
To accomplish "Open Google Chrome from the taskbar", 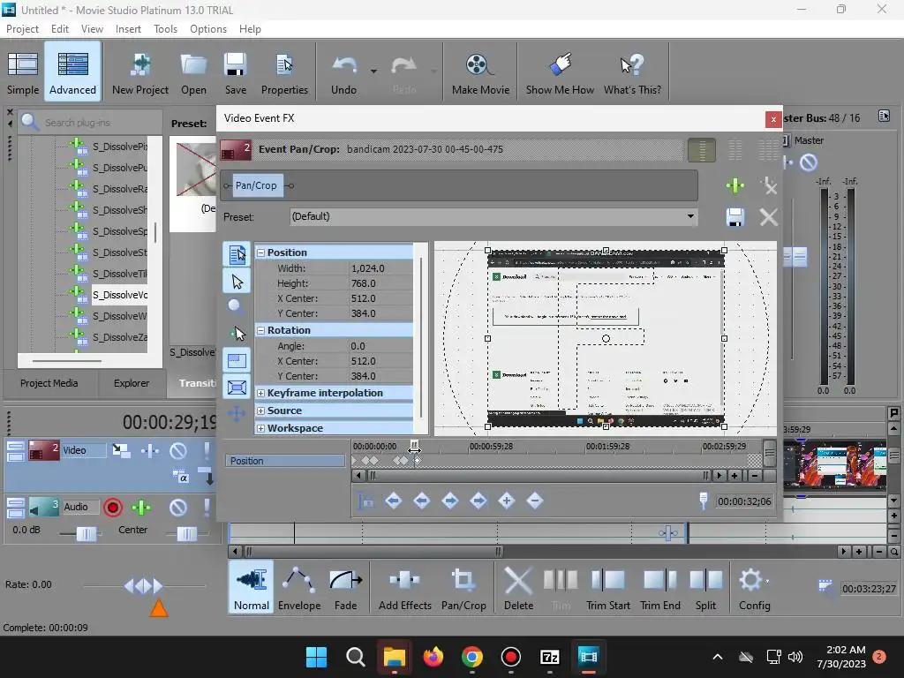I will tap(471, 657).
